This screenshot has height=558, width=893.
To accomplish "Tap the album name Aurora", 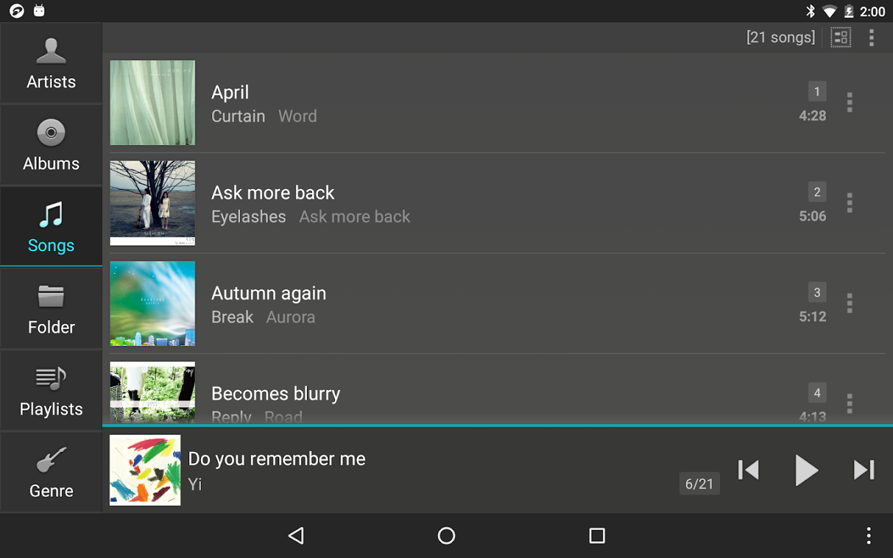I will coord(291,317).
